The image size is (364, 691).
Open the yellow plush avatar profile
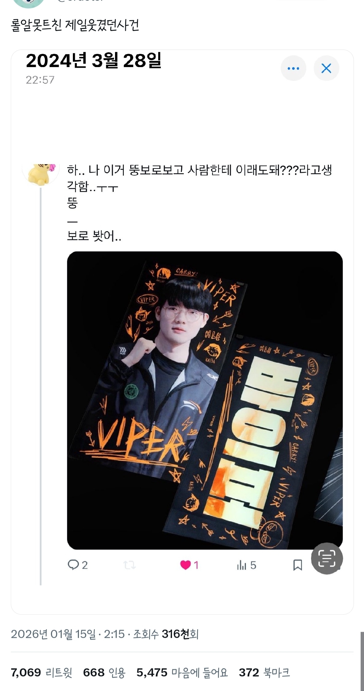pyautogui.click(x=41, y=174)
